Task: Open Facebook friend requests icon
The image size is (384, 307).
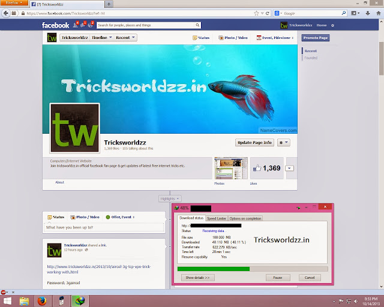Action: coord(76,25)
